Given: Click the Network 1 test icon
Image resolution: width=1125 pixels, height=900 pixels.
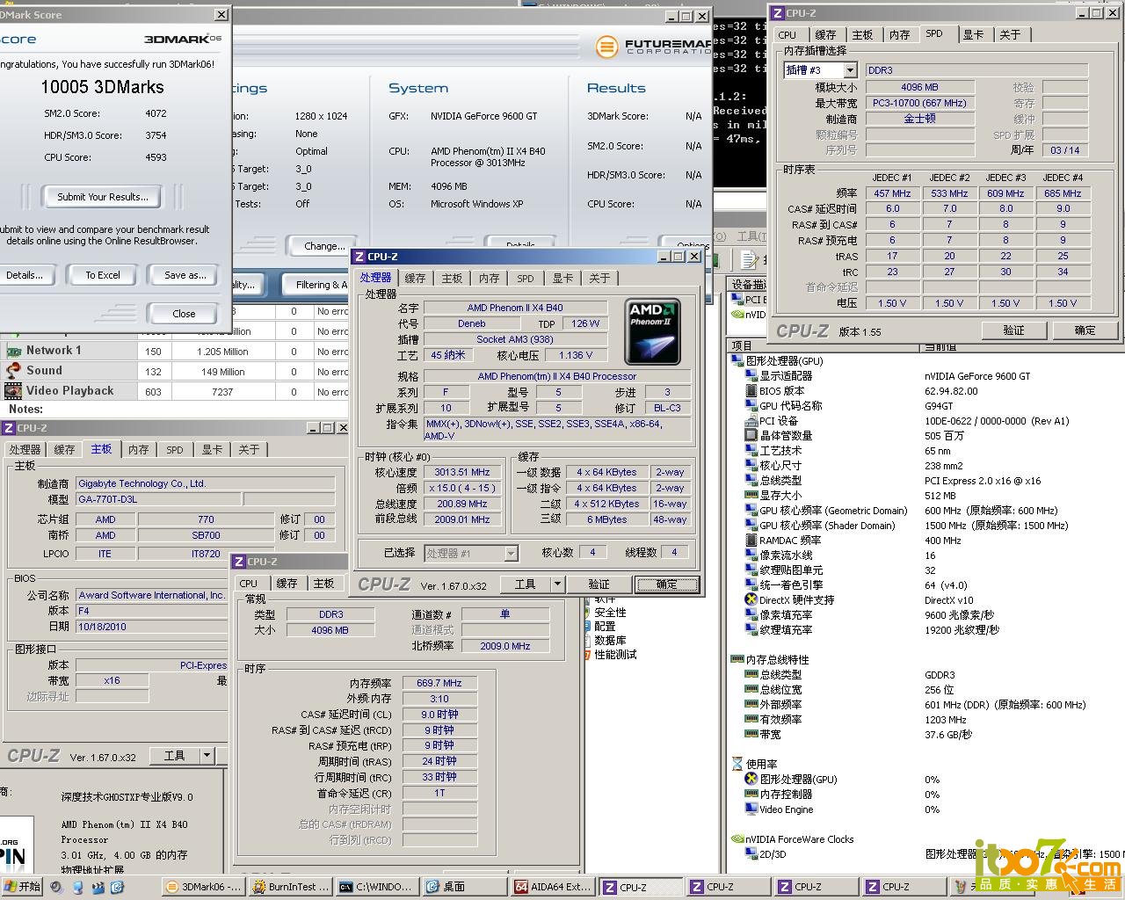Looking at the screenshot, I should tap(13, 351).
